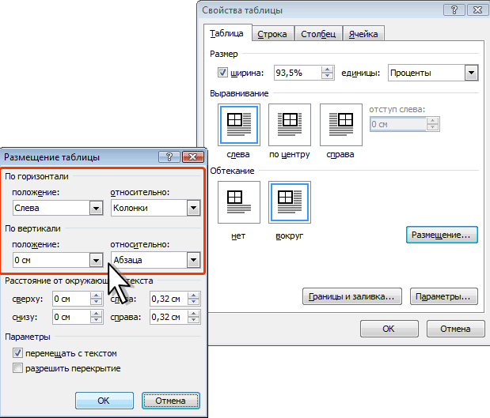
Task: Select wrap-around text icon
Action: [x=290, y=202]
